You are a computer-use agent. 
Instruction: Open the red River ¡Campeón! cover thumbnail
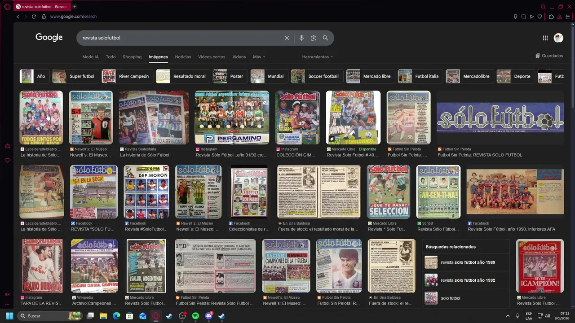pos(540,266)
